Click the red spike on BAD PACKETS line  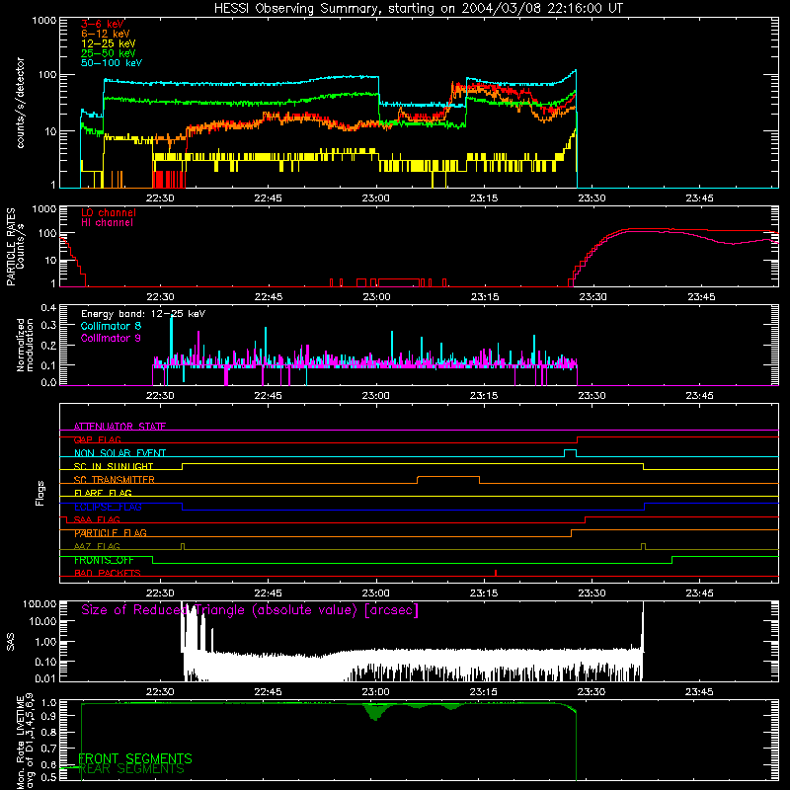click(x=496, y=573)
